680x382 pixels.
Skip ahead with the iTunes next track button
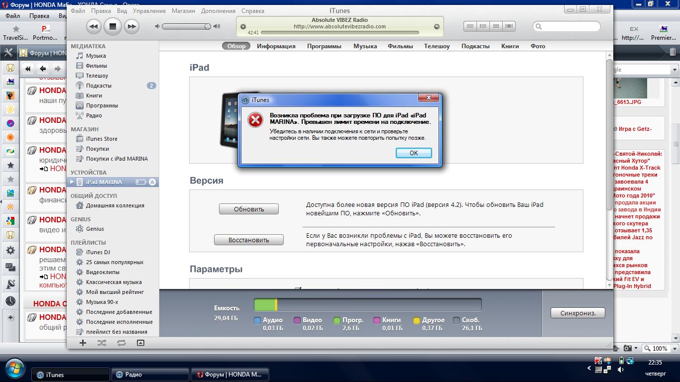131,26
